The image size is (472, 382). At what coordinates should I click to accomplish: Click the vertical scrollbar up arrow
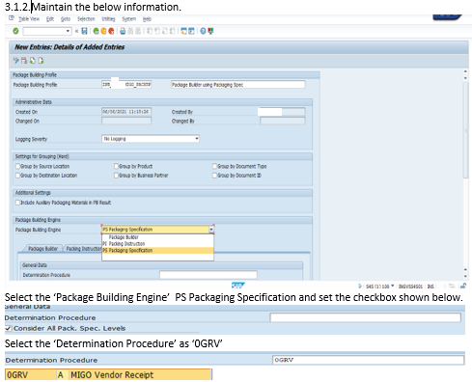(x=465, y=71)
